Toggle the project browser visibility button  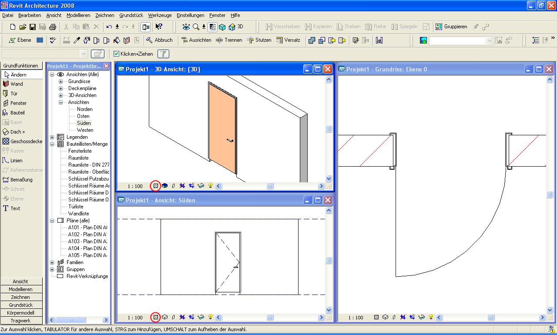click(x=146, y=27)
